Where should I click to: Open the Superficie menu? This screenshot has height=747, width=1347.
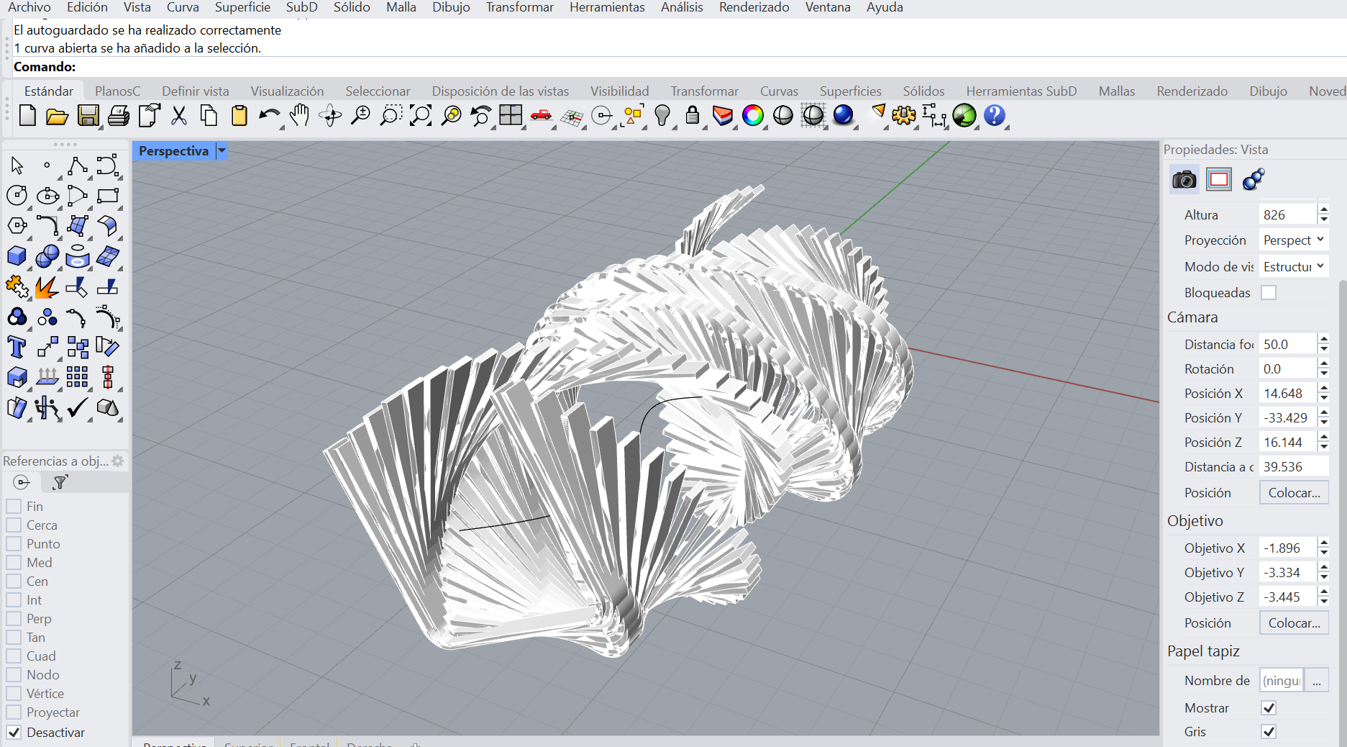pyautogui.click(x=242, y=7)
